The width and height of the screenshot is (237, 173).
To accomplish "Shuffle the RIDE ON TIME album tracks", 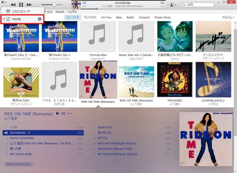I will (x=63, y=113).
